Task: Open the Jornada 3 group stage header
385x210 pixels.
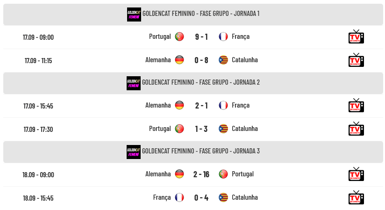Action: point(193,152)
